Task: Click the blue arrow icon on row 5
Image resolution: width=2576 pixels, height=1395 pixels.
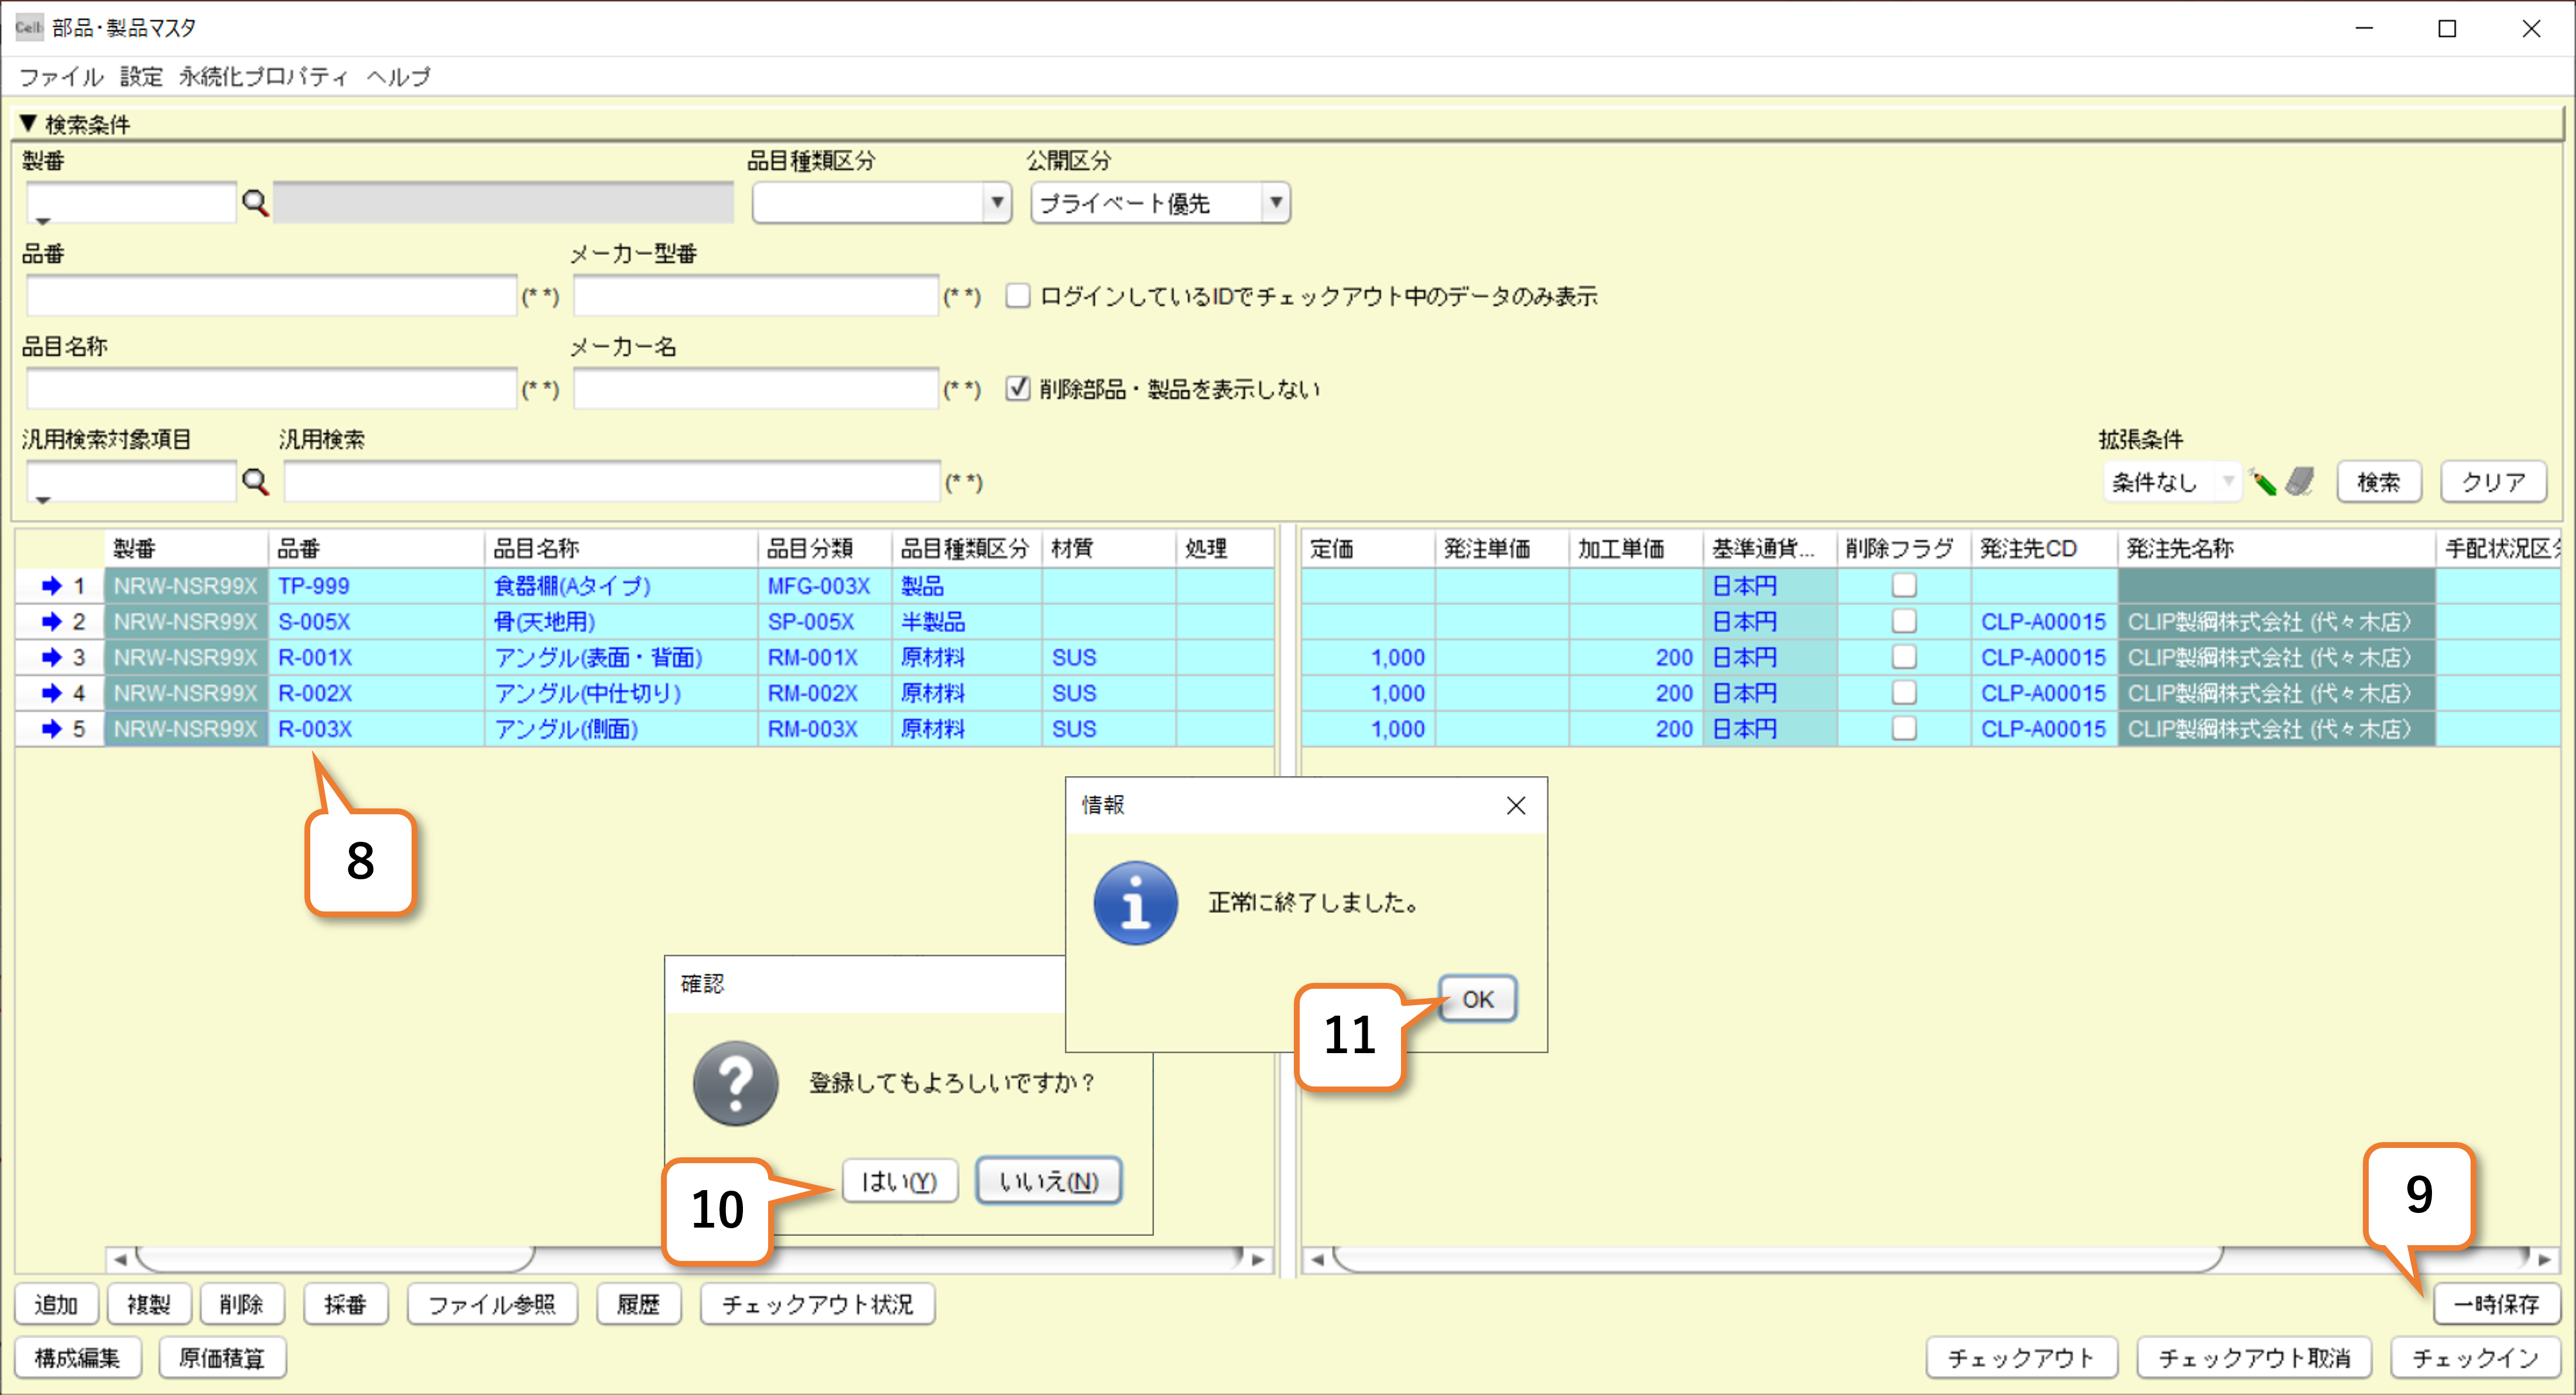Action: (x=52, y=729)
